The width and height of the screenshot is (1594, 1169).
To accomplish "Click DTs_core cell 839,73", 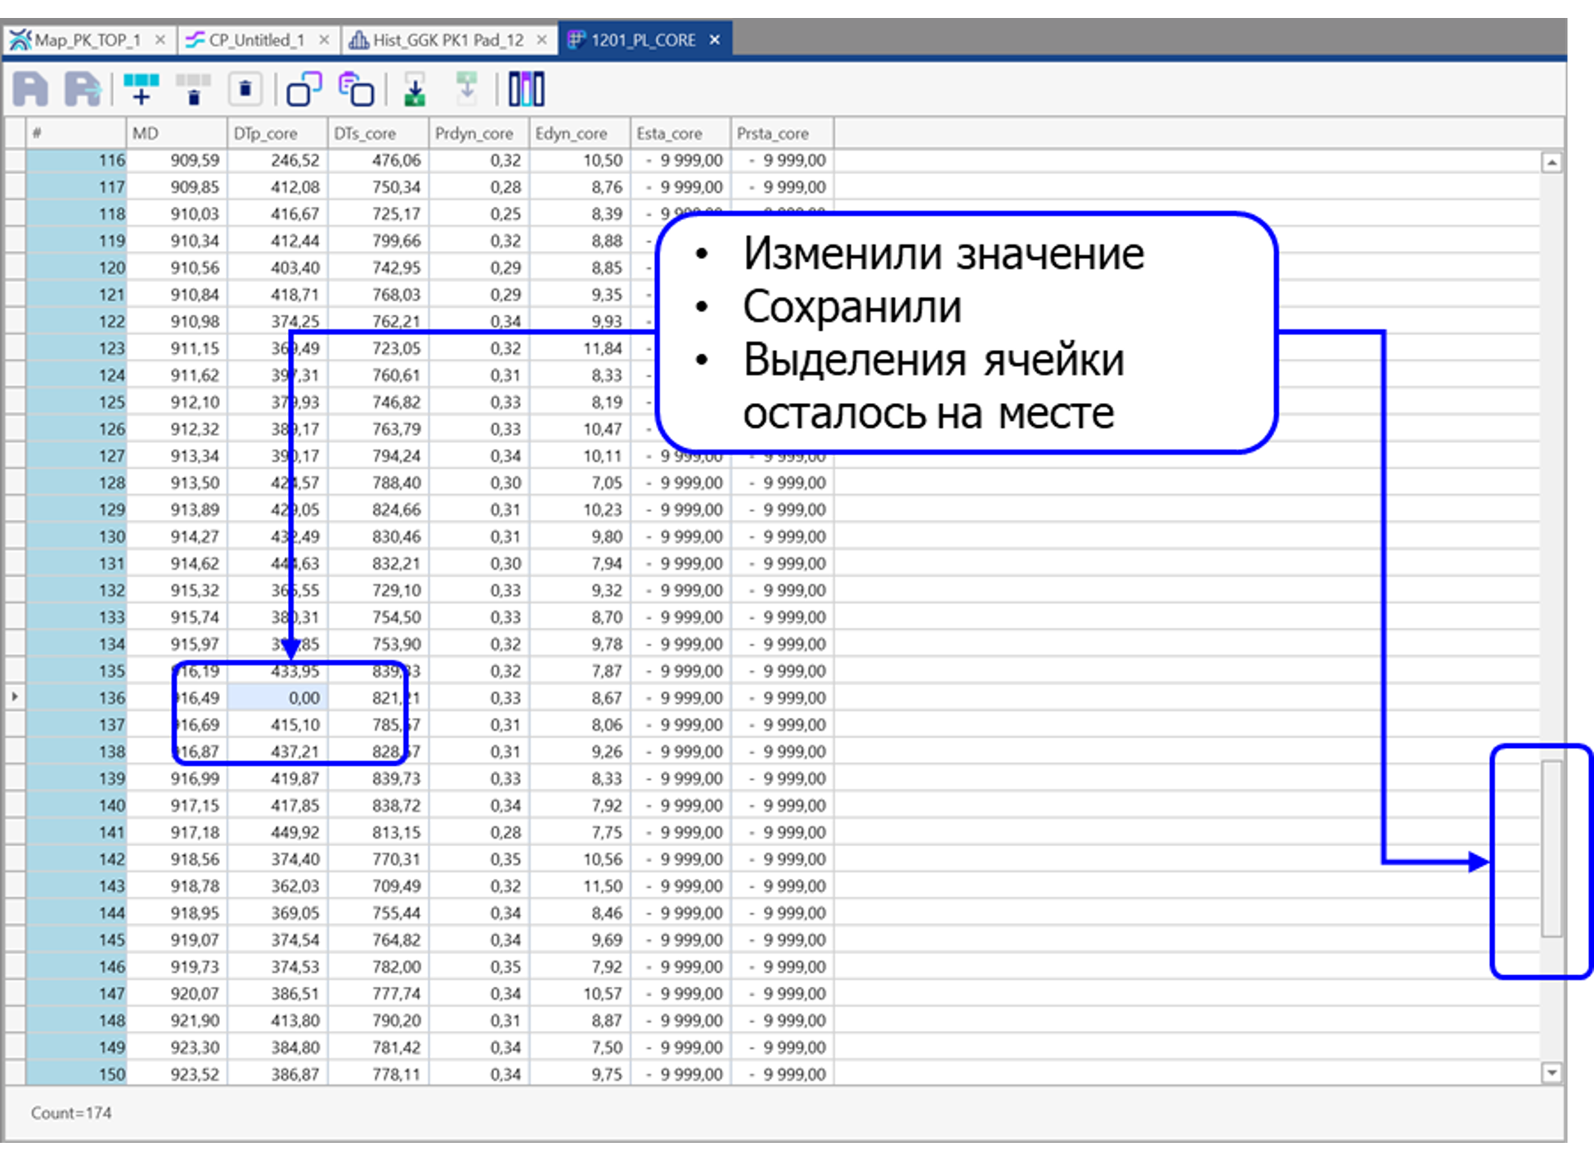I will (379, 778).
